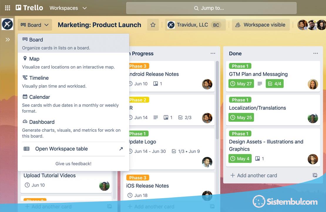Click the external link arrow beside Workspace table
The width and height of the screenshot is (326, 212).
click(121, 149)
